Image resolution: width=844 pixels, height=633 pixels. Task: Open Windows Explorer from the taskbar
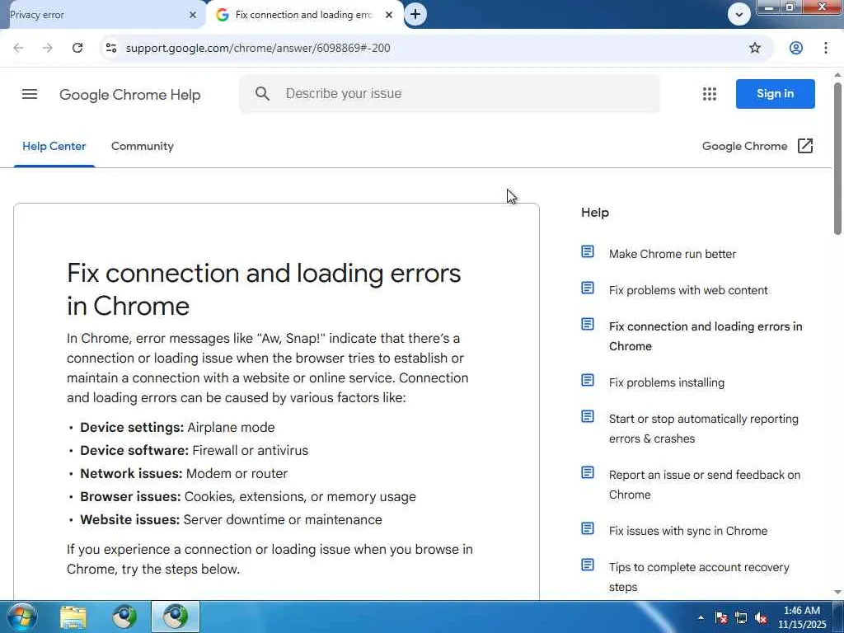(73, 617)
